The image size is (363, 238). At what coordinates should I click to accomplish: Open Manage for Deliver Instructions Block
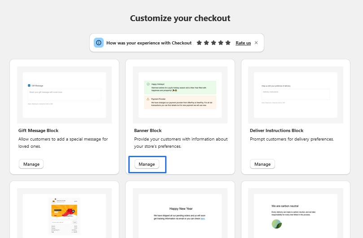(x=262, y=164)
